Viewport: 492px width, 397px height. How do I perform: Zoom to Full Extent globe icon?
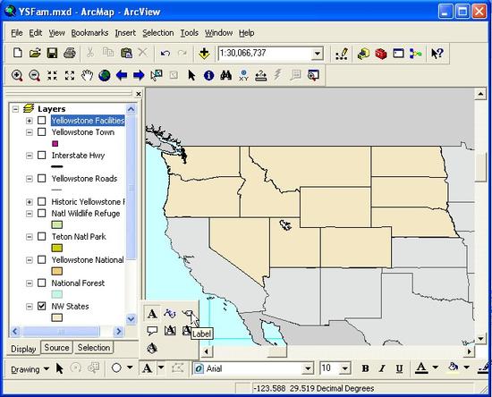[x=105, y=75]
